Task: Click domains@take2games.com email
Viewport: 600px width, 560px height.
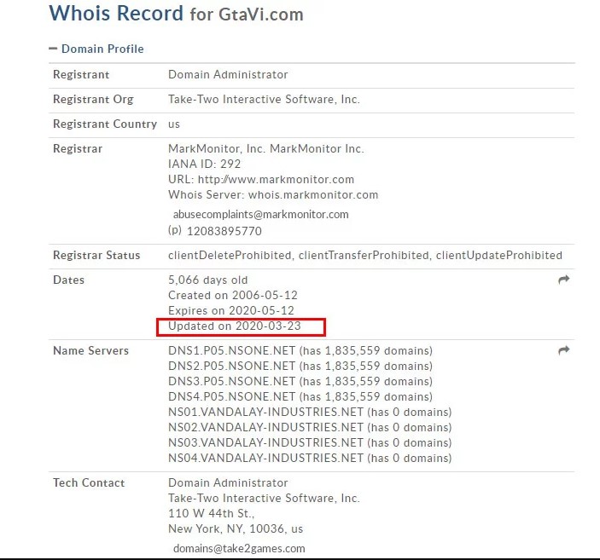Action: 239,549
